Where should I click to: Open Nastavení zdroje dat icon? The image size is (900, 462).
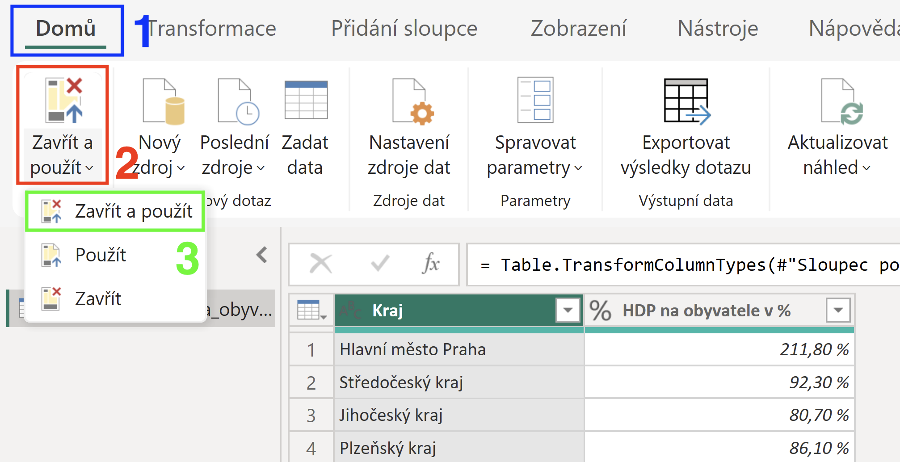[x=413, y=101]
